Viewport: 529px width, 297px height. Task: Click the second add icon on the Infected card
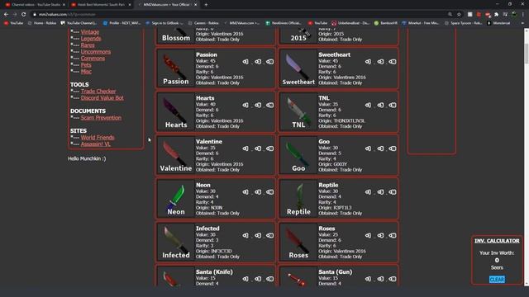pos(258,235)
